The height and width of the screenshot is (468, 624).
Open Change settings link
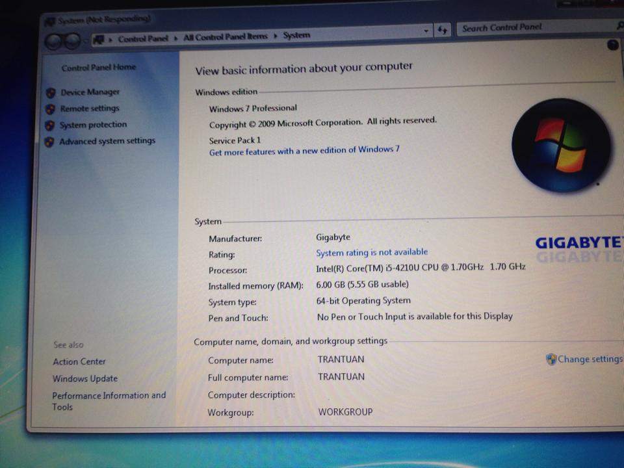(590, 359)
